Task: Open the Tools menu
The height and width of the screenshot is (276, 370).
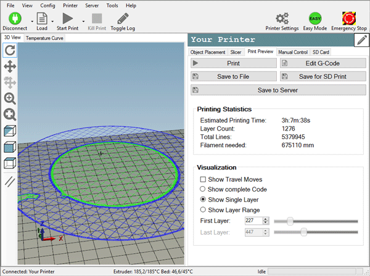Action: [112, 6]
